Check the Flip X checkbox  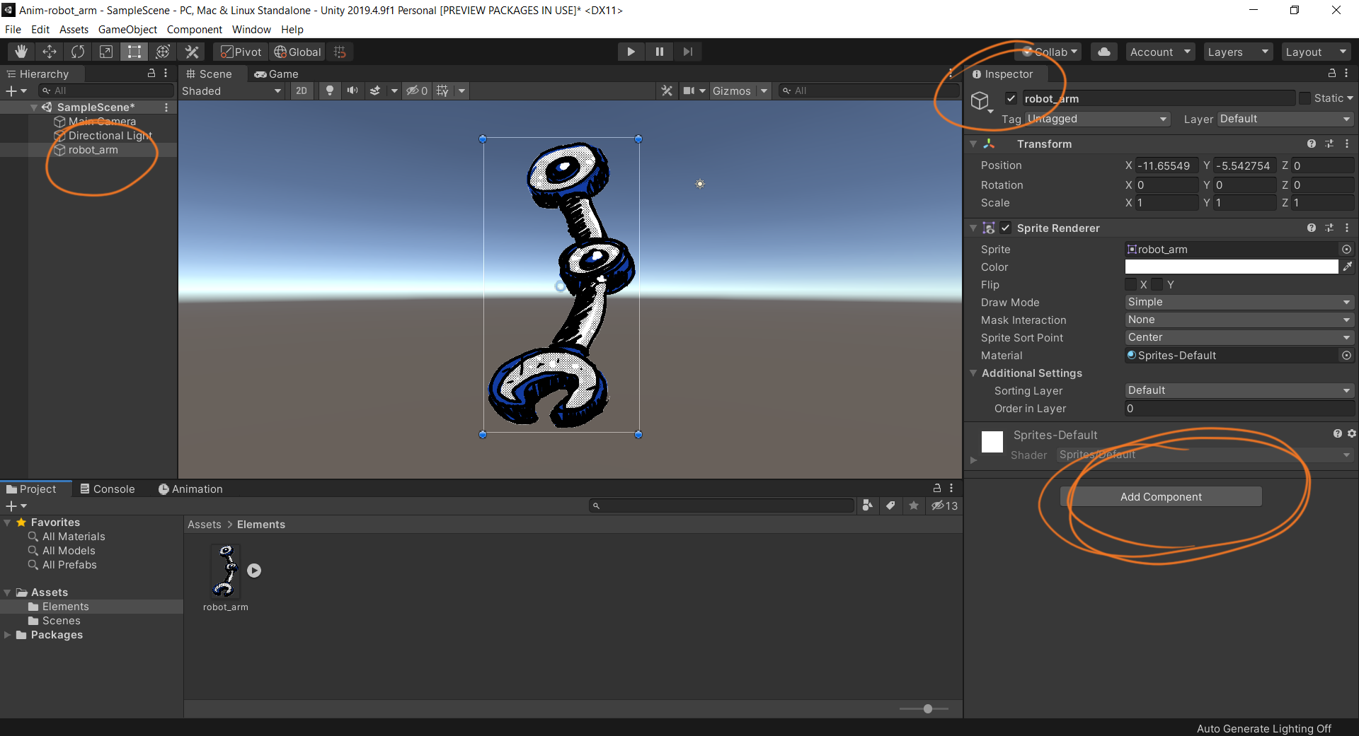pyautogui.click(x=1131, y=284)
